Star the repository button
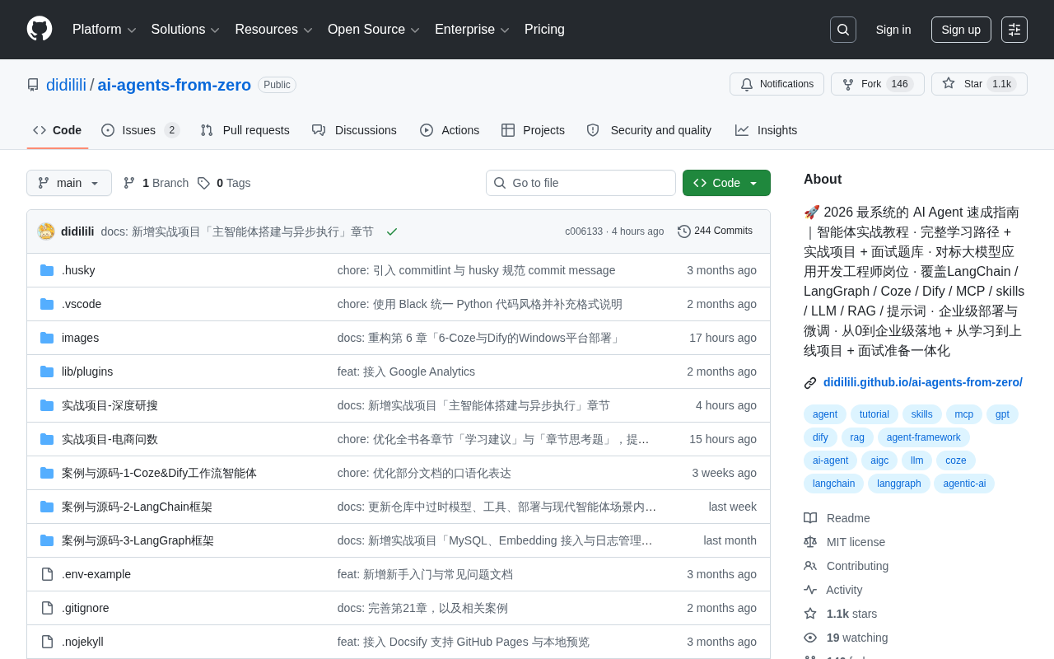Screen dimensions: 1054x659 979,84
